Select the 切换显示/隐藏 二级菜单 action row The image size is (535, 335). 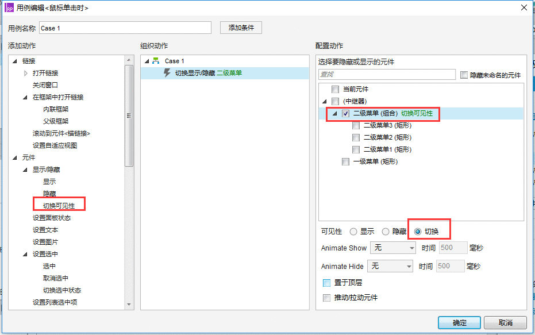tap(225, 73)
